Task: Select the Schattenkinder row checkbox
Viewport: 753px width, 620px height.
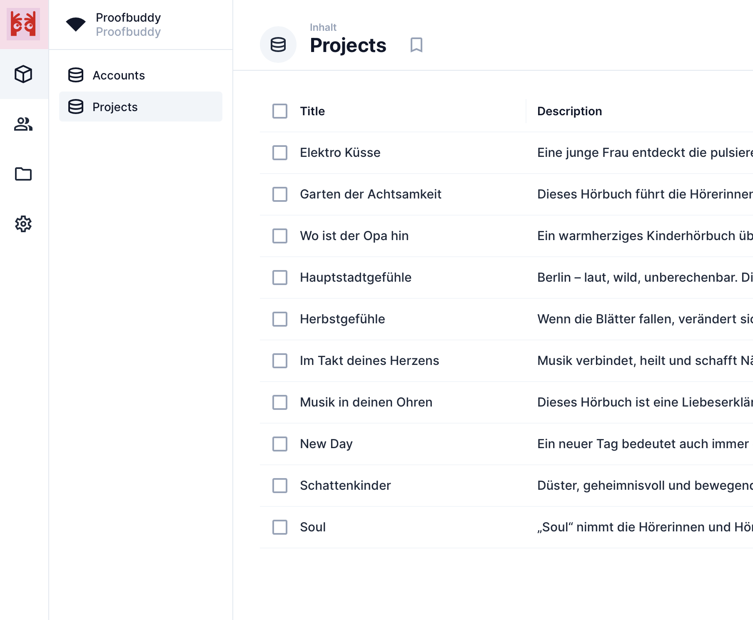Action: pyautogui.click(x=280, y=486)
